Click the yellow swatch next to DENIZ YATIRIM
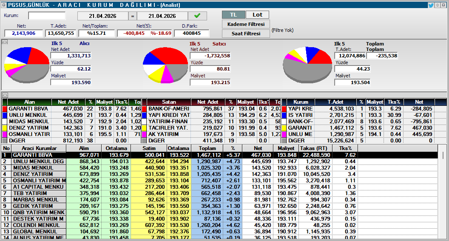This screenshot has width=449, height=241. click(x=5, y=128)
